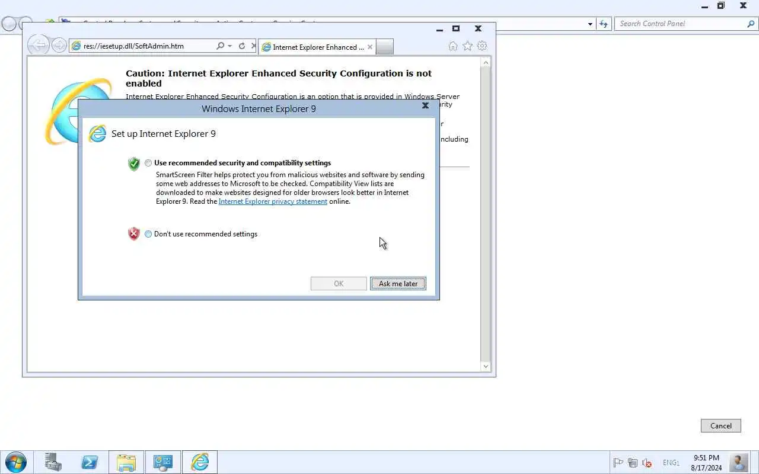This screenshot has height=474, width=759.
Task: Open the address bar autocomplete dropdown arrow
Action: click(x=229, y=46)
